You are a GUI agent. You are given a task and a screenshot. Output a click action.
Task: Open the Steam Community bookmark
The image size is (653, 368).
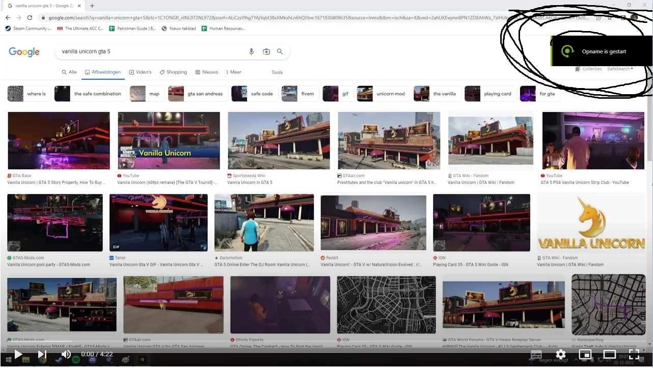pos(28,29)
